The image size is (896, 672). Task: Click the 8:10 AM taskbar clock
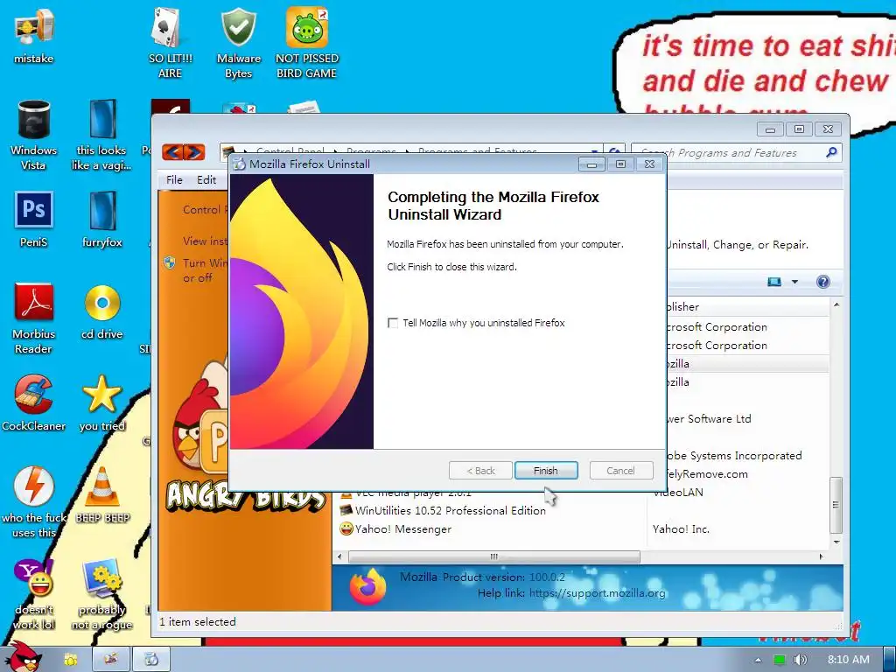point(848,660)
